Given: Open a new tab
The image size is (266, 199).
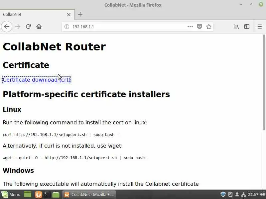Looking at the screenshot, I should (x=80, y=14).
